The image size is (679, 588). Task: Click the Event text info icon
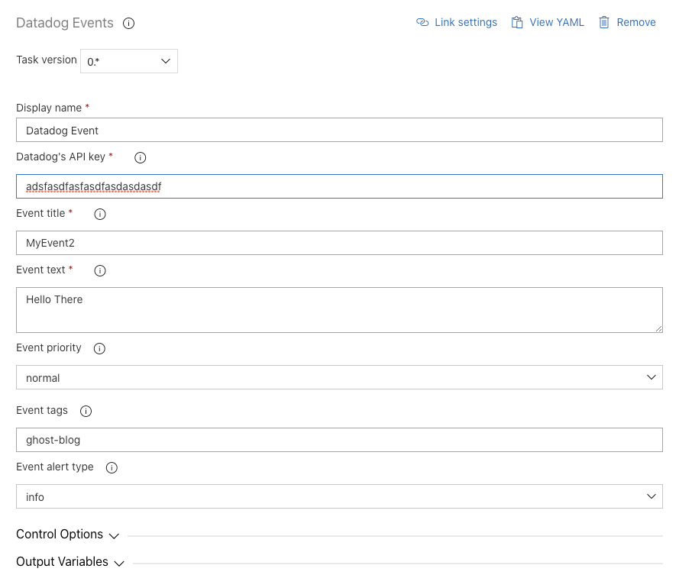click(x=100, y=270)
